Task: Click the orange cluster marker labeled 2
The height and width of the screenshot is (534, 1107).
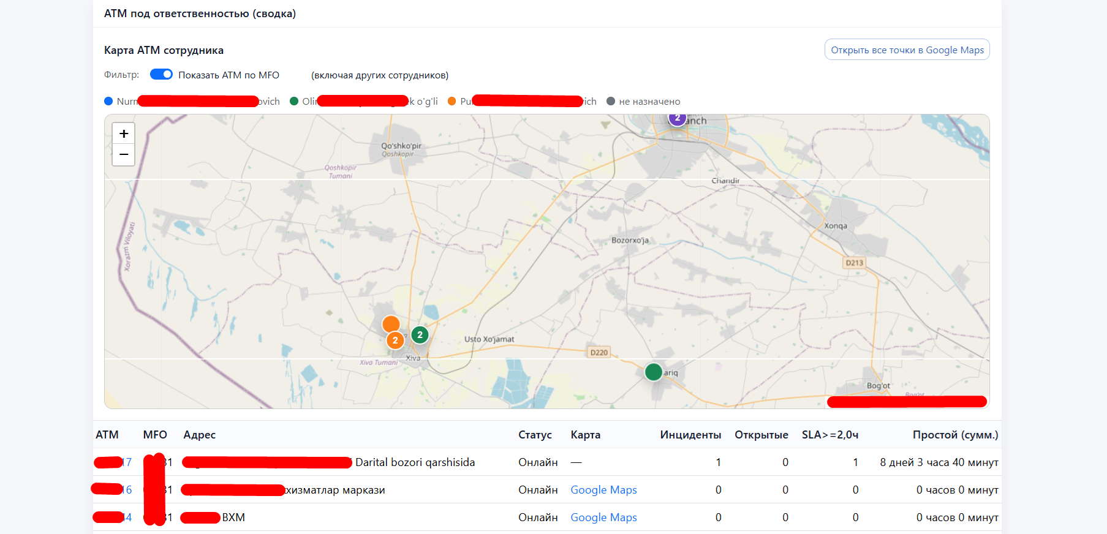Action: 395,340
